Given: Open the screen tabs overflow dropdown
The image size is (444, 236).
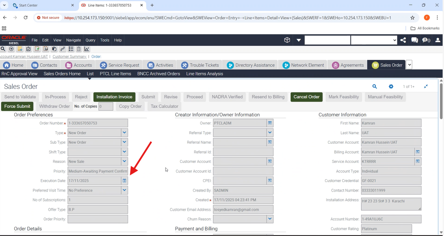Looking at the screenshot, I should coord(409,65).
